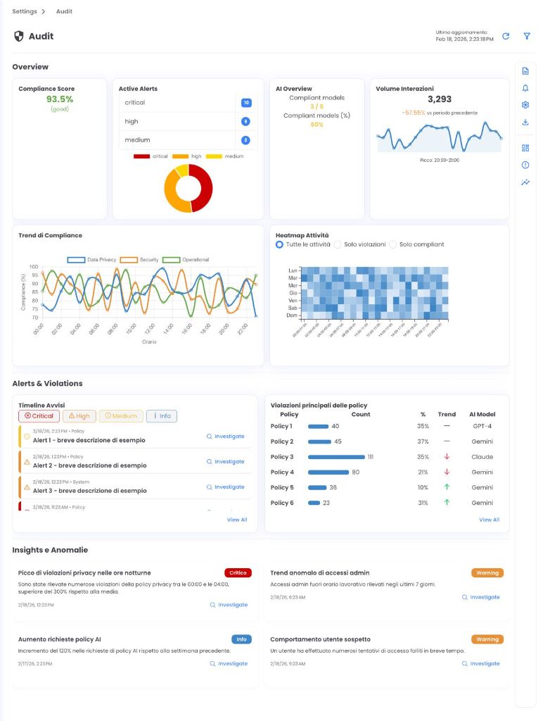Click the red down arrow for Policy 3
Image resolution: width=543 pixels, height=721 pixels.
[x=447, y=456]
